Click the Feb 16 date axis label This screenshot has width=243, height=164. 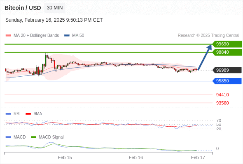coord(136,157)
